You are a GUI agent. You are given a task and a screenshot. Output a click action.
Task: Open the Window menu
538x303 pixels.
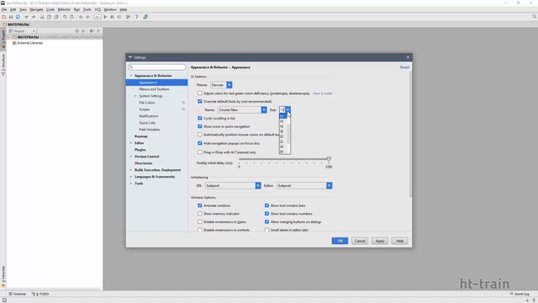point(110,9)
